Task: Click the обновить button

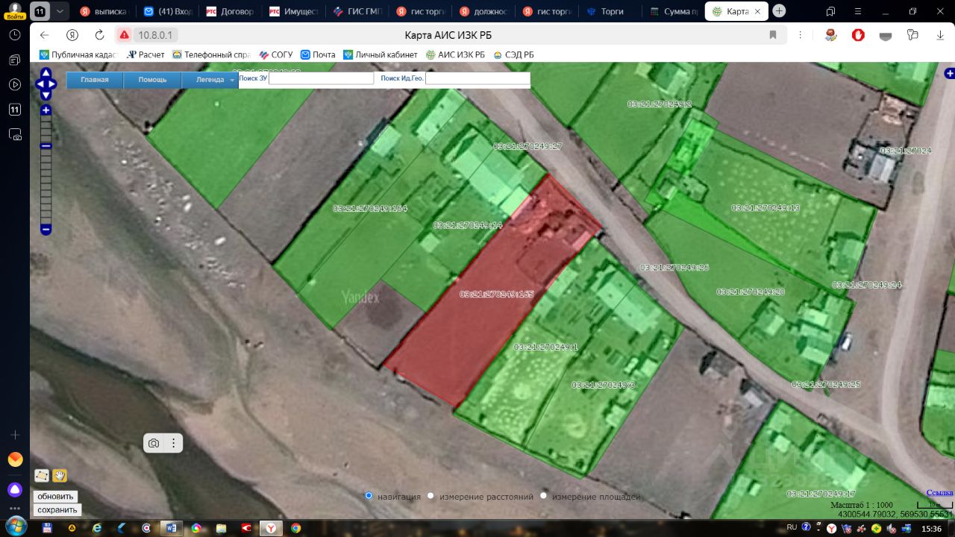Action: click(55, 497)
